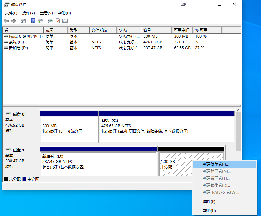The width and height of the screenshot is (261, 216).
Task: Sort by the 容量 column header
Action: point(157,30)
